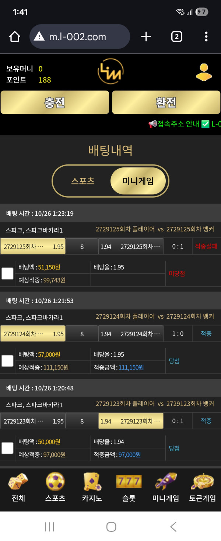Screen dimensions: 221x541
Task: Check the box for round 2729123 bet
Action: [7, 448]
